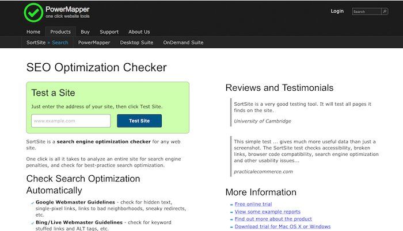Viewport: 403px width, 231px height.
Task: Focus the header Search field
Action: [x=367, y=11]
